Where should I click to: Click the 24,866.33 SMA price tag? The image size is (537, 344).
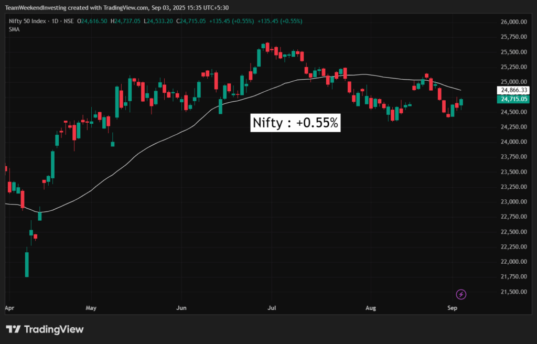click(513, 90)
